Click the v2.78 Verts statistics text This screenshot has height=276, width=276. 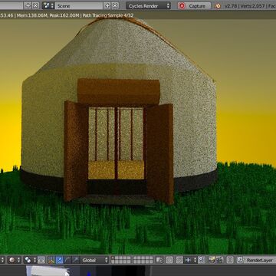(x=249, y=5)
